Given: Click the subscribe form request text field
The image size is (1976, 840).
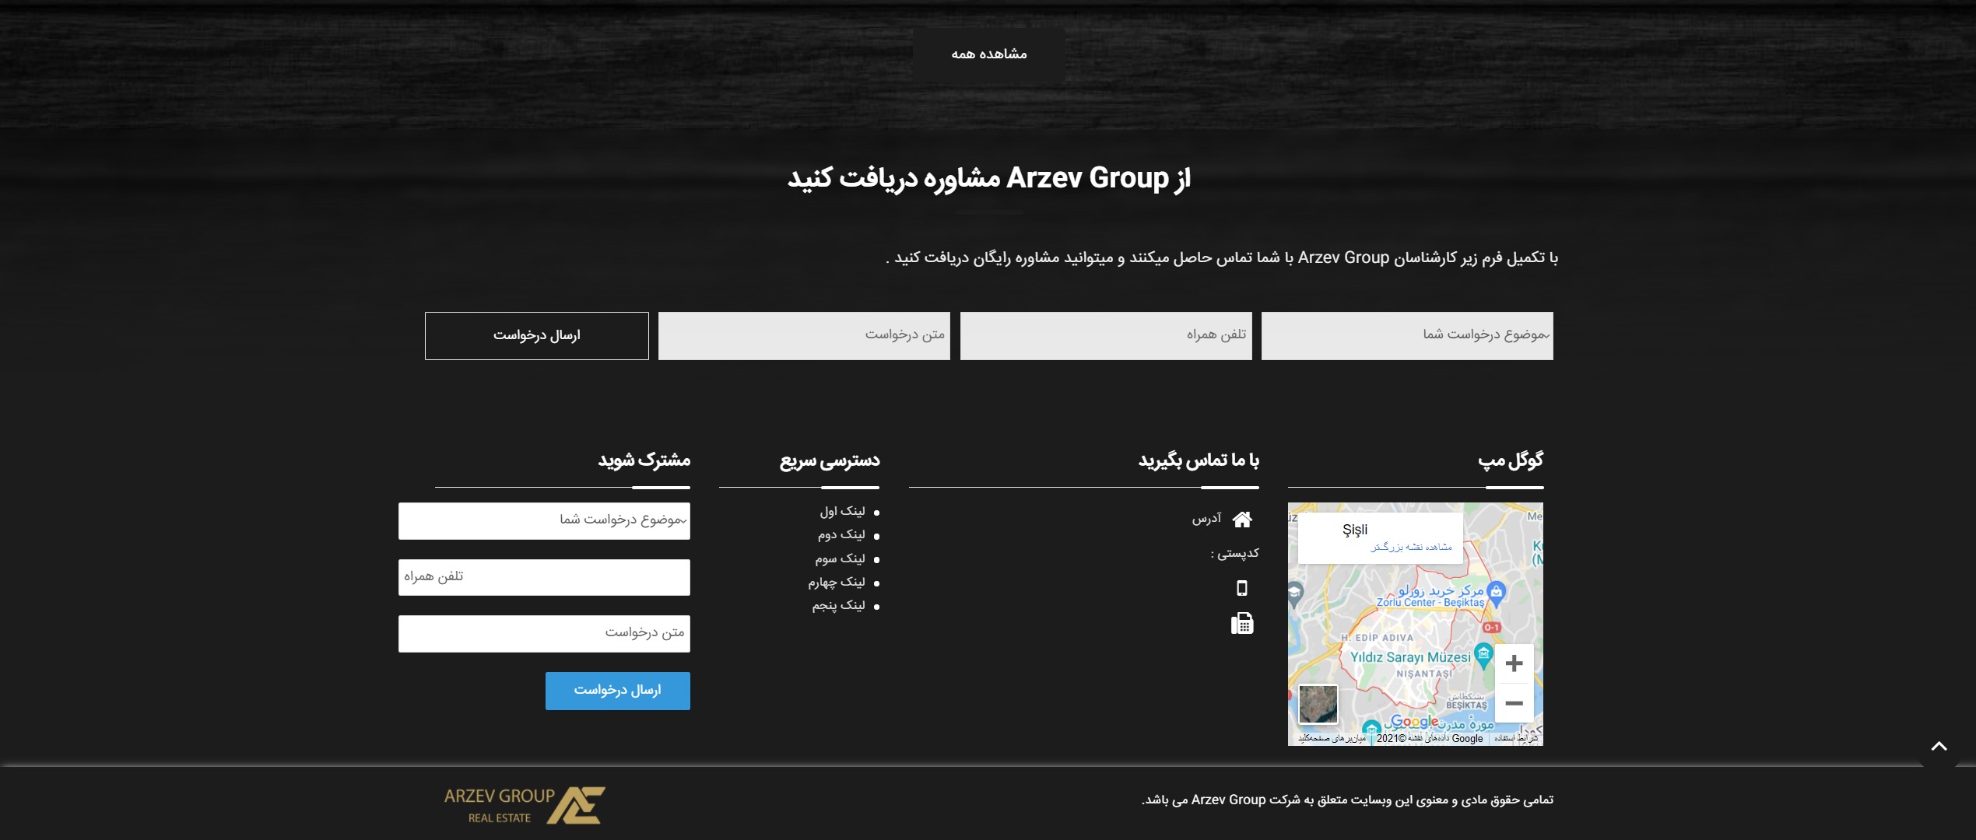Looking at the screenshot, I should pyautogui.click(x=544, y=634).
